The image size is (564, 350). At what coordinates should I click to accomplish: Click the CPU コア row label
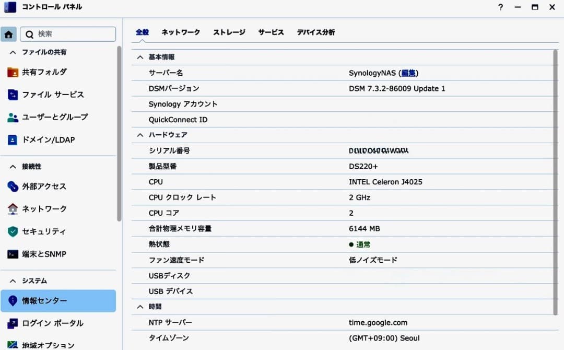[x=164, y=213]
